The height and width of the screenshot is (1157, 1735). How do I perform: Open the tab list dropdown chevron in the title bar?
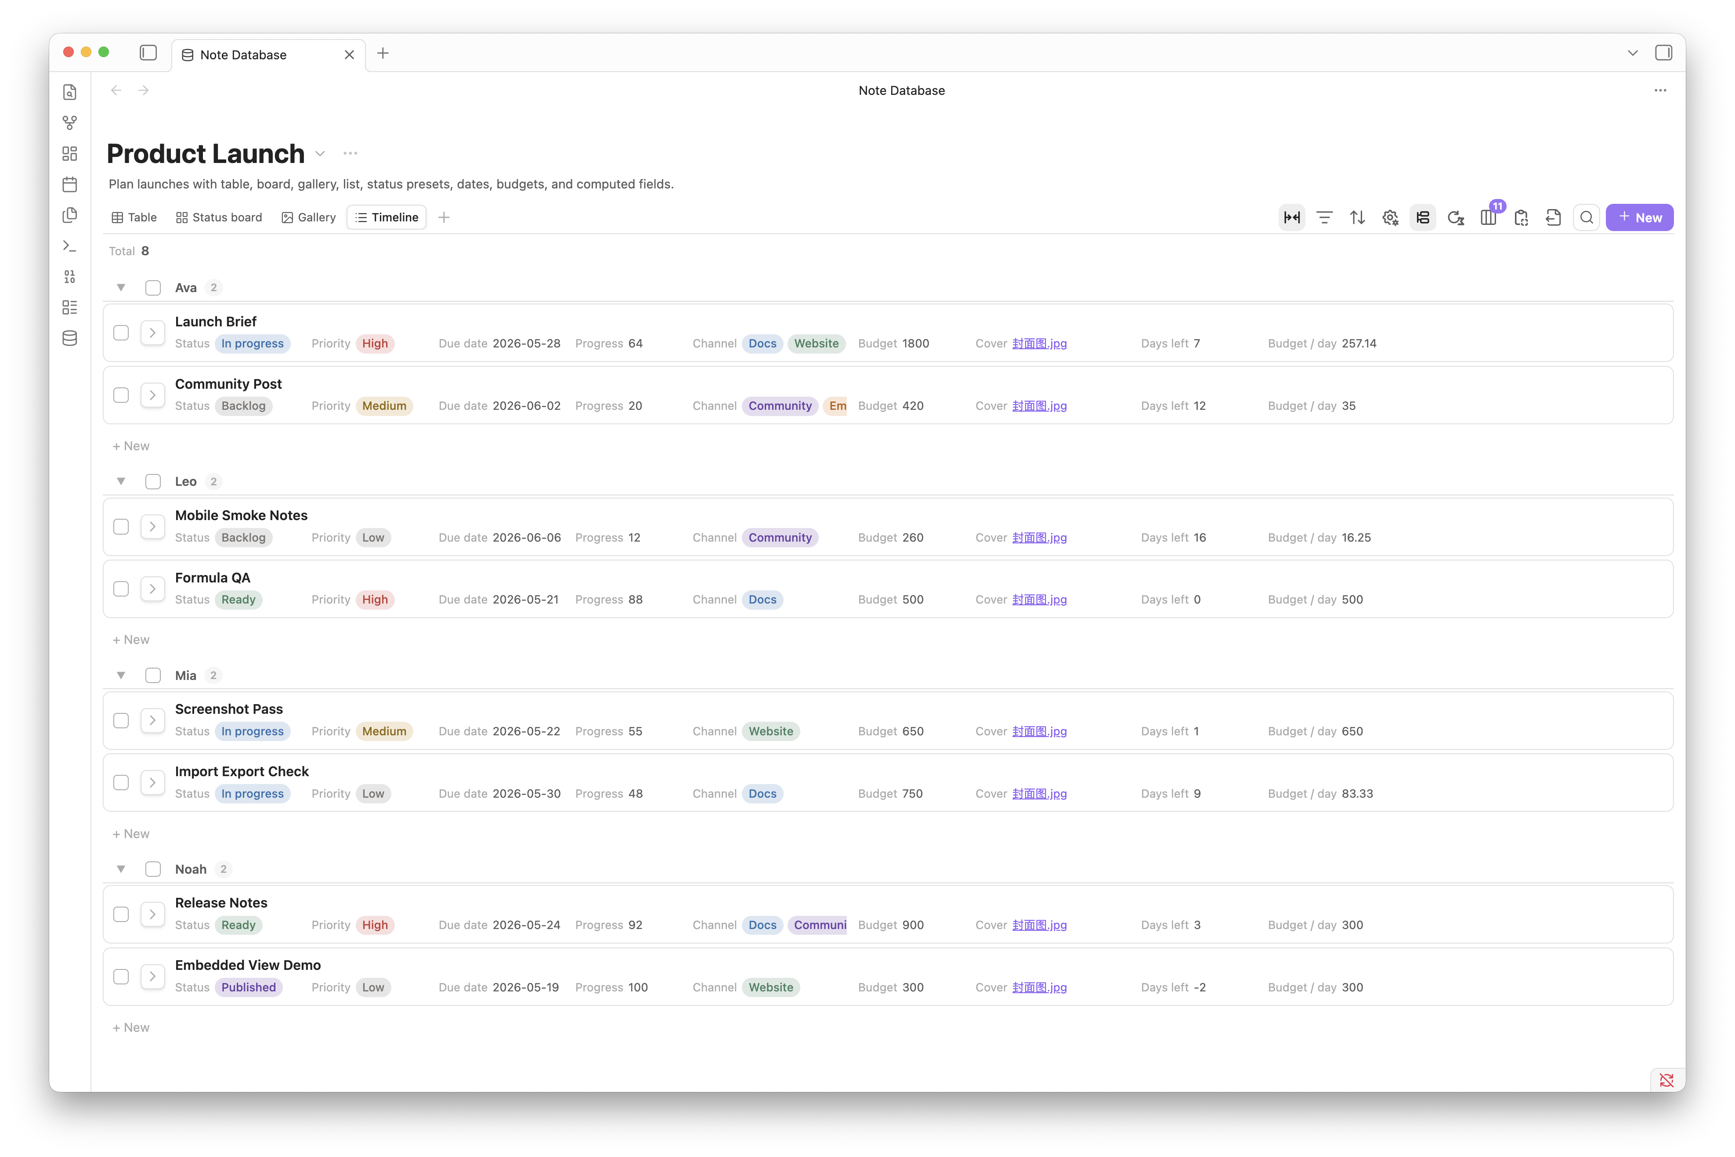[1633, 53]
